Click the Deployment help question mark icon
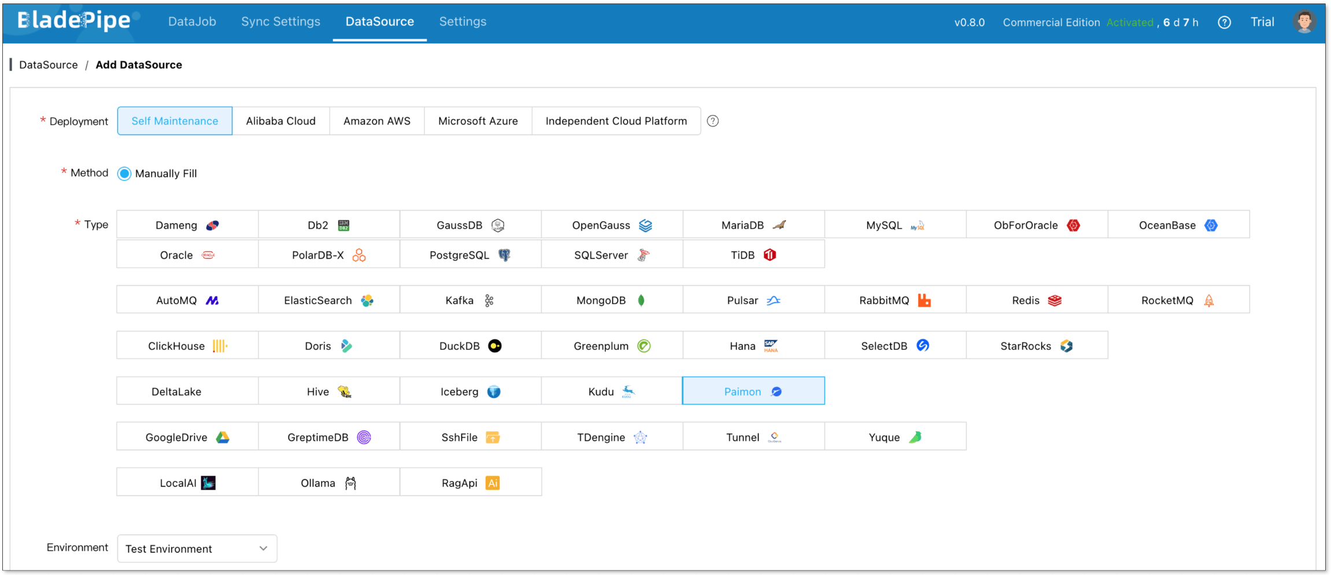This screenshot has height=575, width=1331. pos(713,121)
